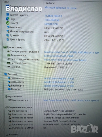The image size is (102, 137).
Task: Click the Звуков адаптер icon
Action: coord(10,100)
